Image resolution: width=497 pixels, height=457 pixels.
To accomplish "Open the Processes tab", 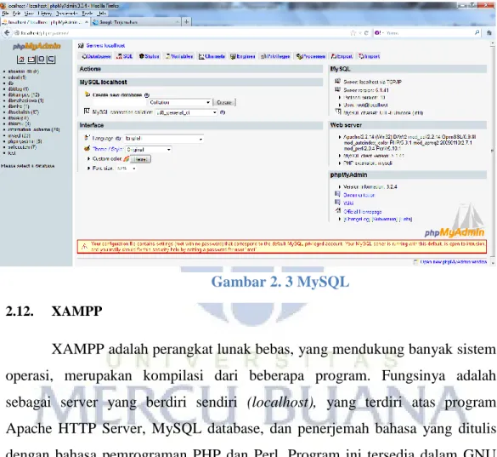I will pos(311,56).
